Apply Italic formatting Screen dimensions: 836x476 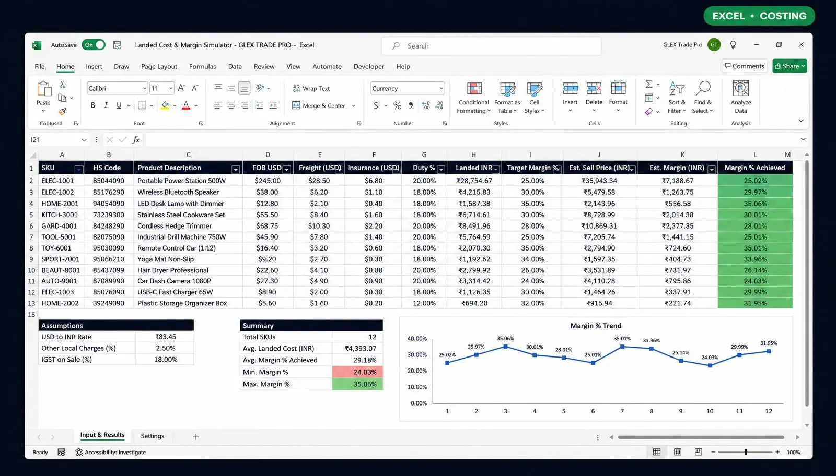(x=106, y=105)
